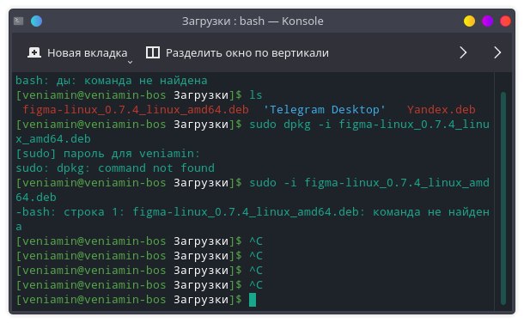Click 'Разделить окно по вертикали' button
This screenshot has height=323, width=524.
(x=237, y=52)
